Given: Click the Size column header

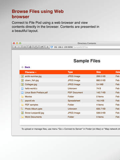Looking at the screenshot, I should coord(99,72).
